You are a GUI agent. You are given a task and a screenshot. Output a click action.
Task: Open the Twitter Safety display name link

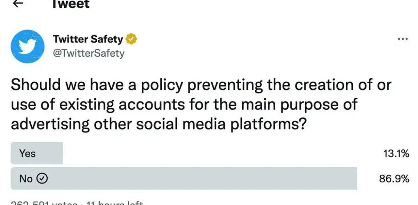[88, 39]
